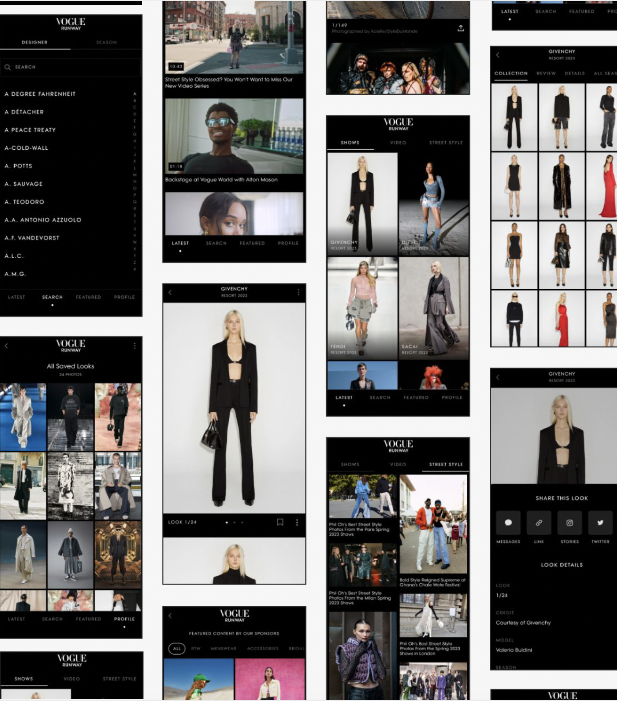Copy look via Link icon
The image size is (617, 701).
539,523
